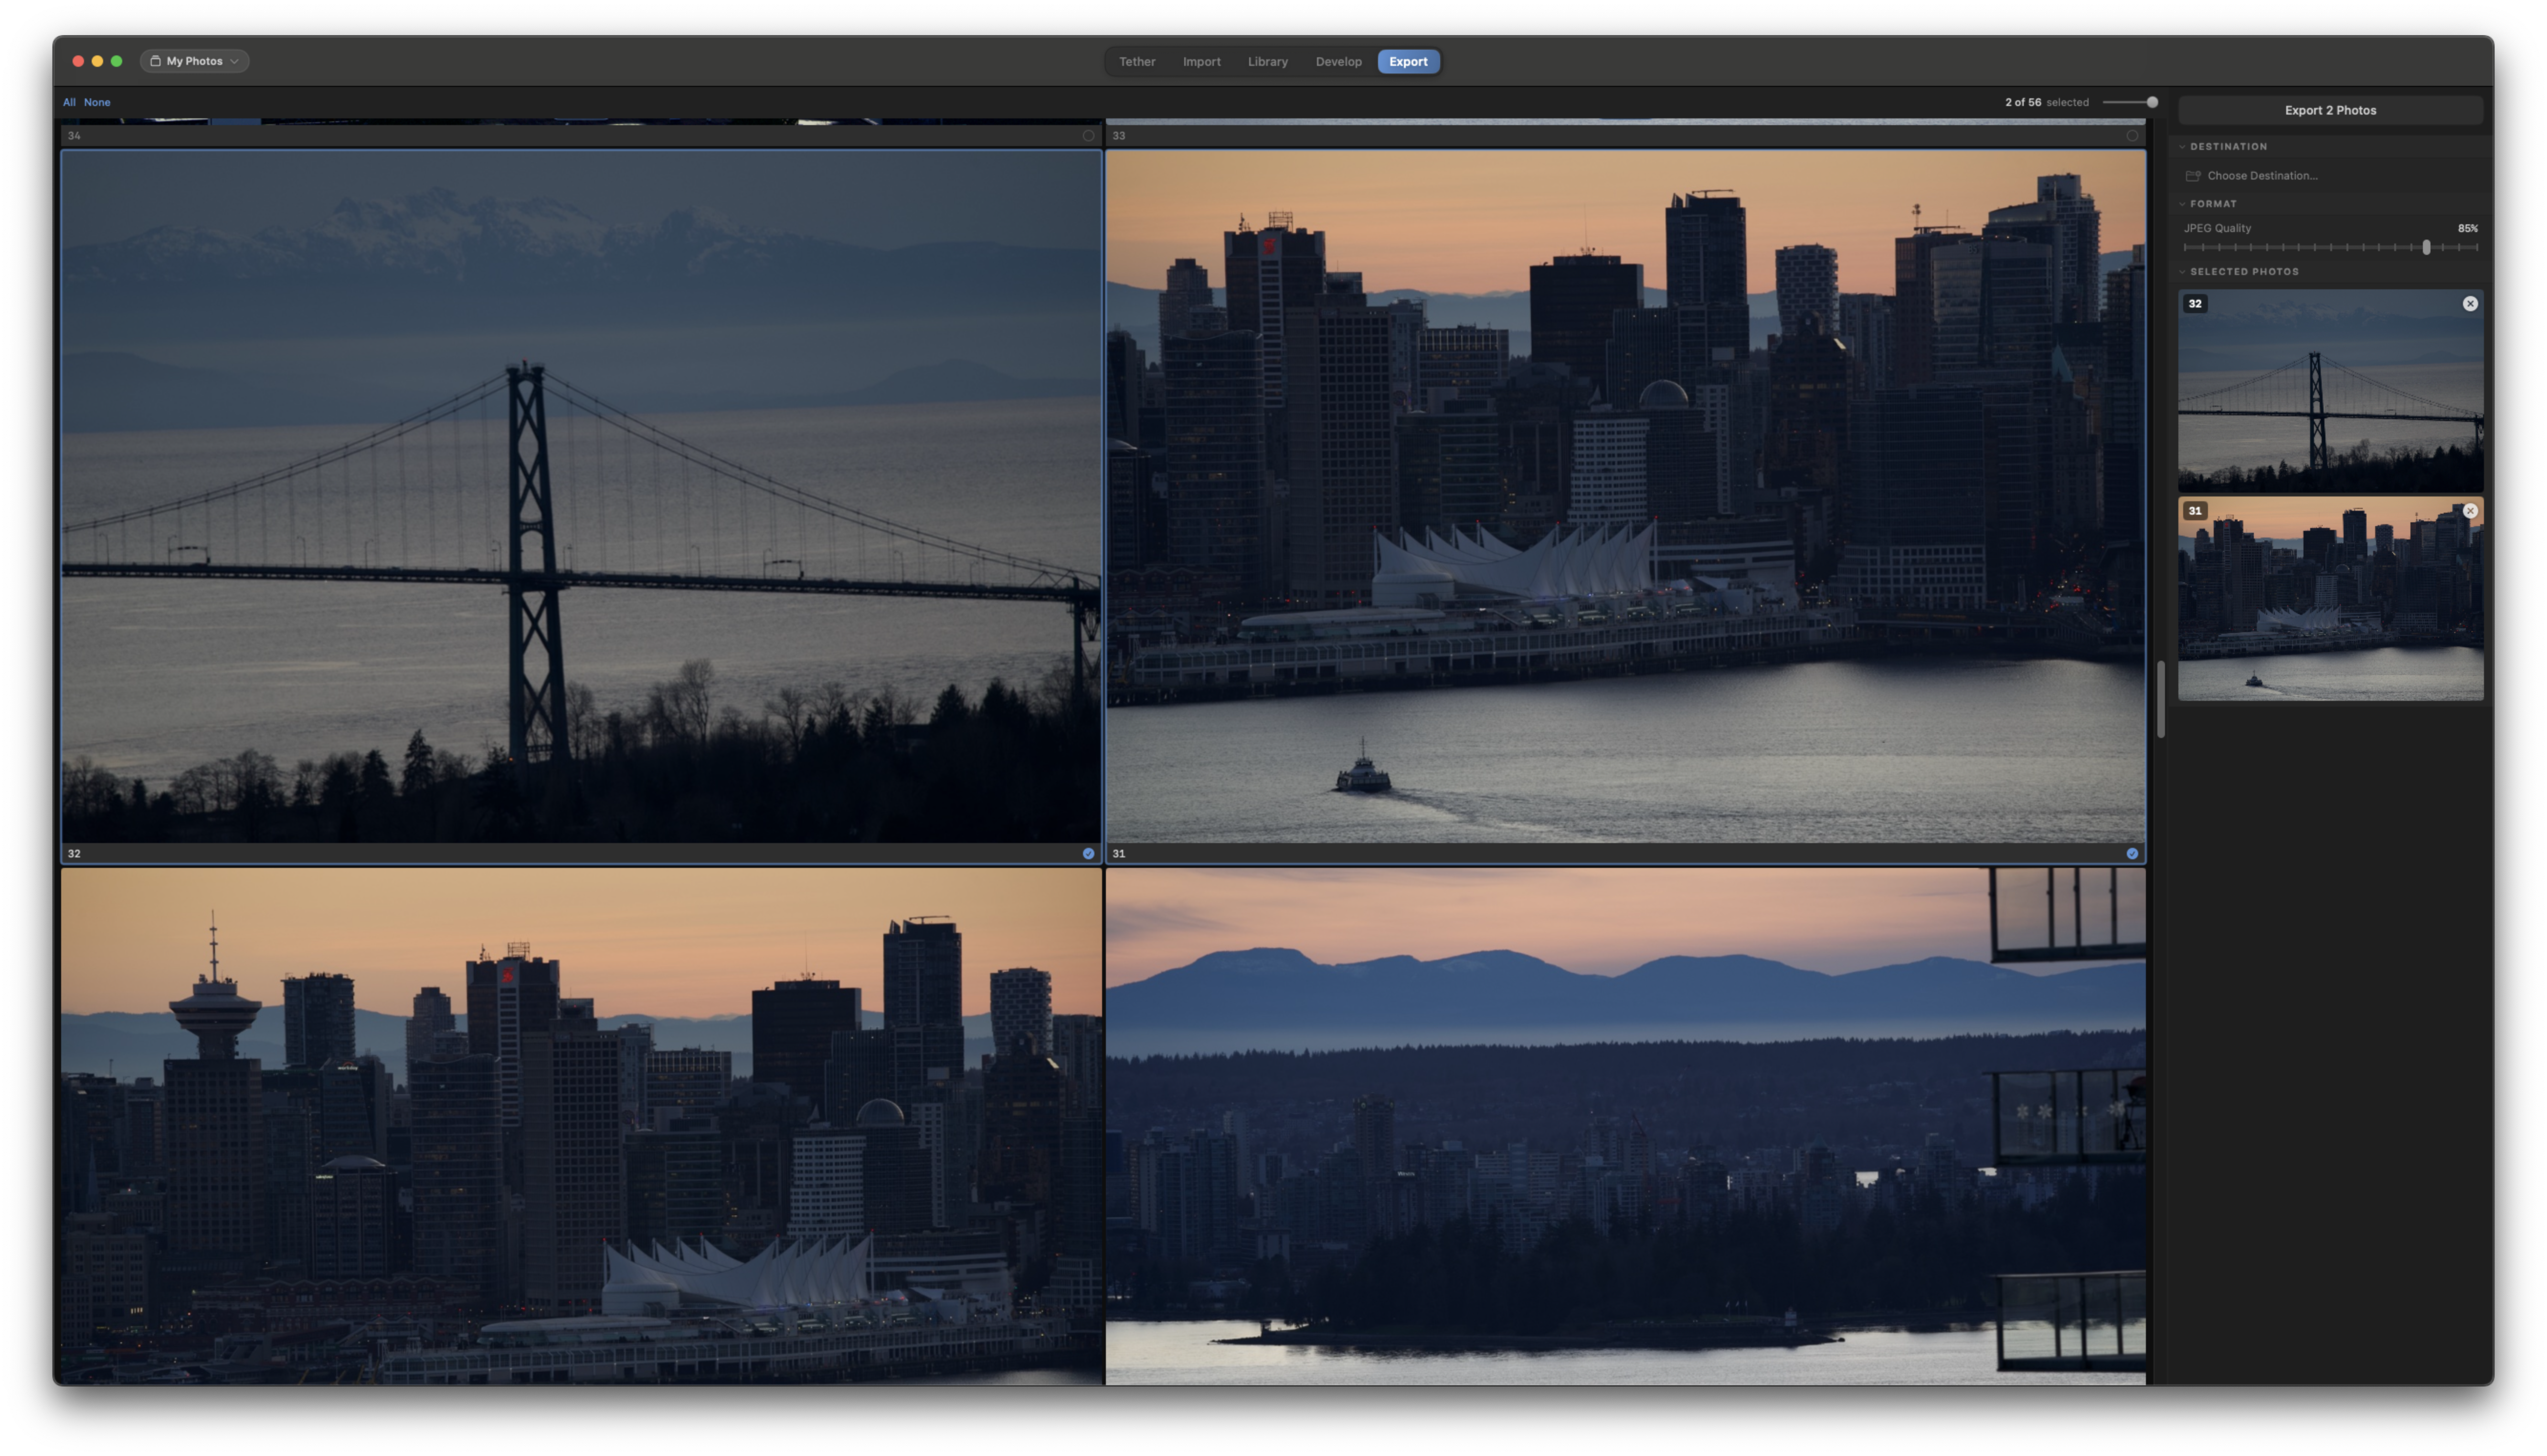Collapse the Destination section
Screen dimensions: 2547x1456
click(2183, 147)
